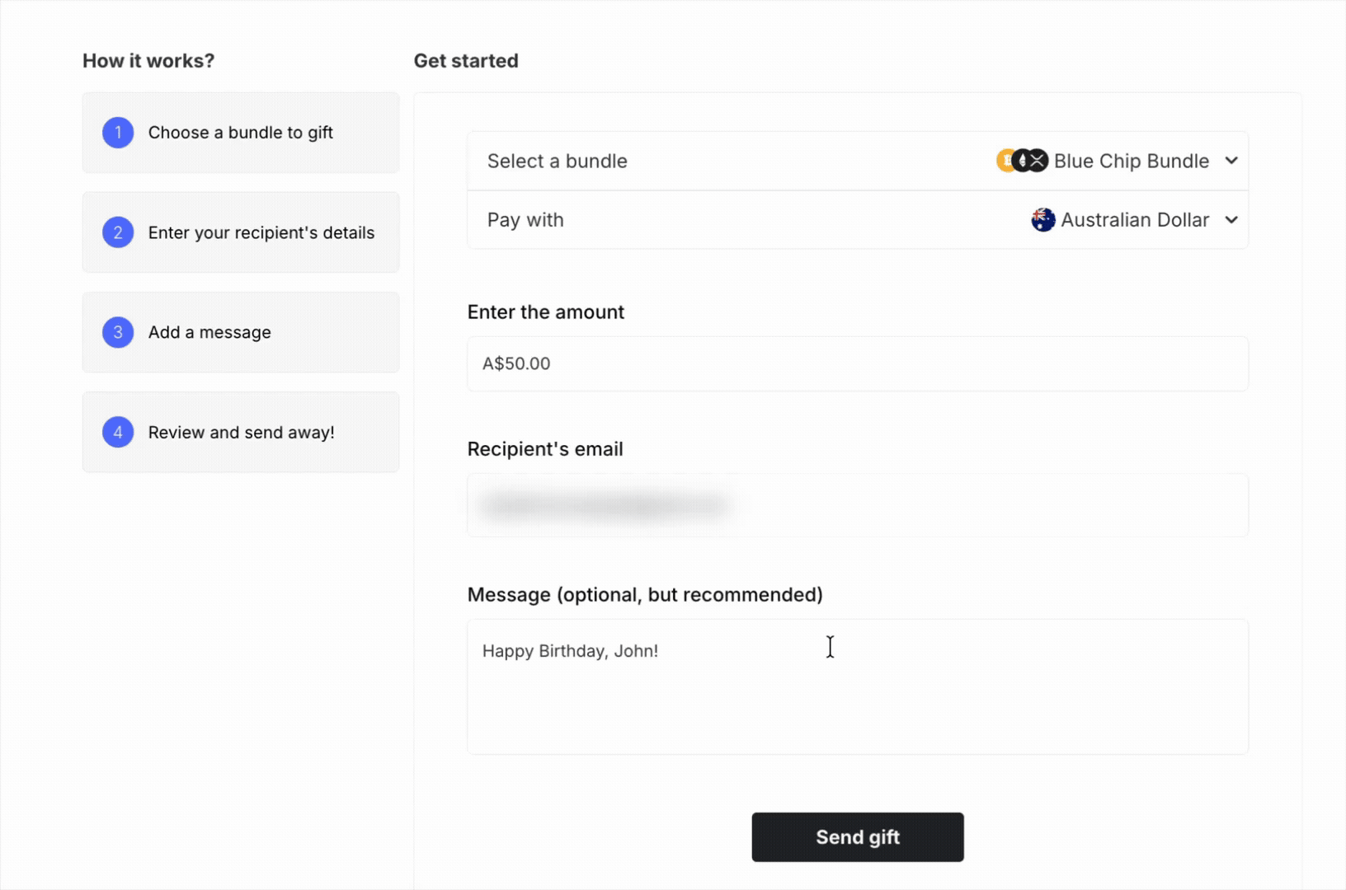
Task: Click the Send gift button
Action: point(858,837)
